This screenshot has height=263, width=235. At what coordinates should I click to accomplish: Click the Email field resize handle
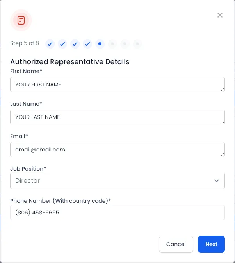click(223, 155)
